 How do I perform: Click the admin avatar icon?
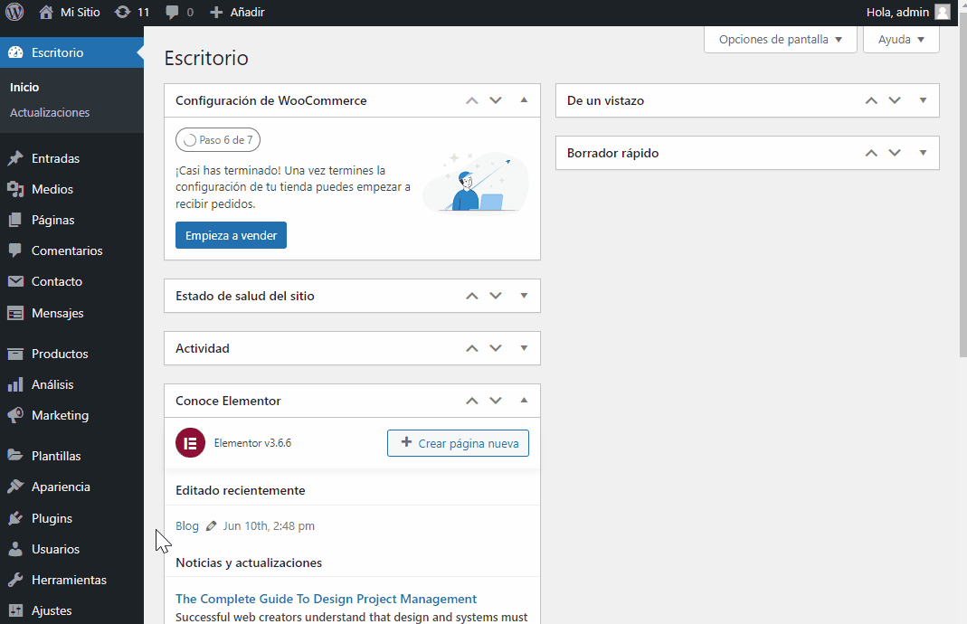click(943, 12)
